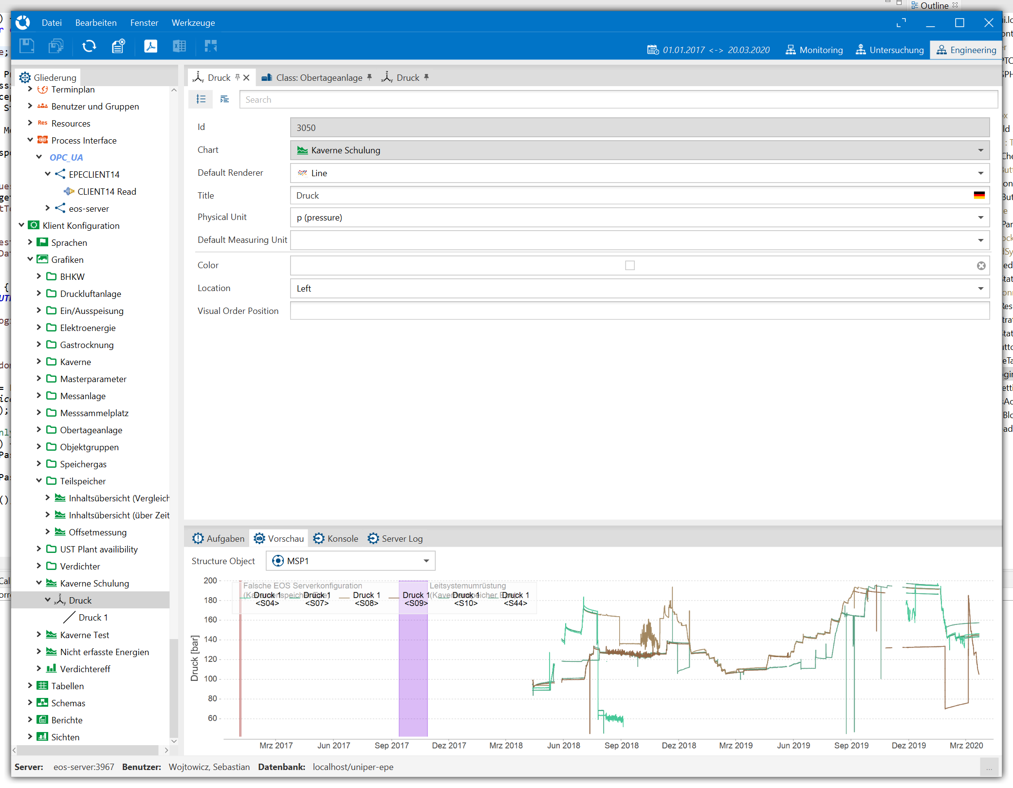Open the Physical Unit dropdown

tap(980, 218)
